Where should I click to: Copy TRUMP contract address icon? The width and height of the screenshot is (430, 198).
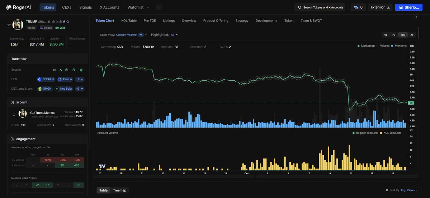point(49,22)
